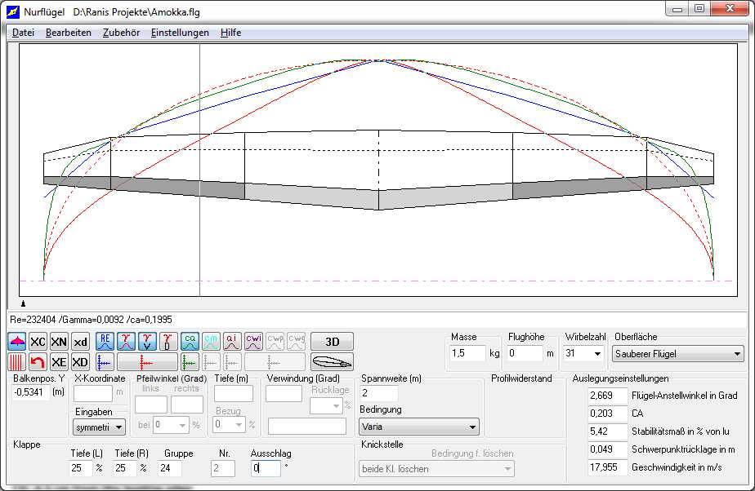Click the red vertical stripes icon
The height and width of the screenshot is (491, 755).
pyautogui.click(x=17, y=362)
